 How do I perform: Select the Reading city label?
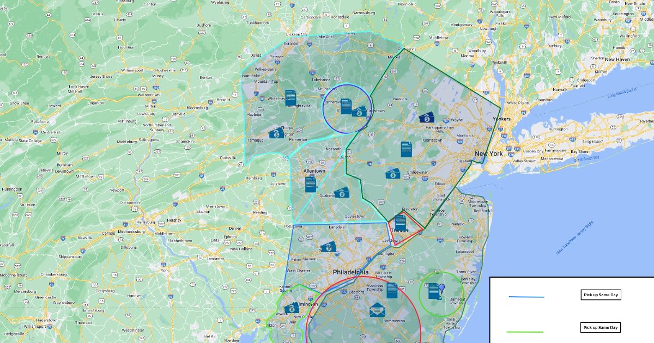click(x=260, y=212)
